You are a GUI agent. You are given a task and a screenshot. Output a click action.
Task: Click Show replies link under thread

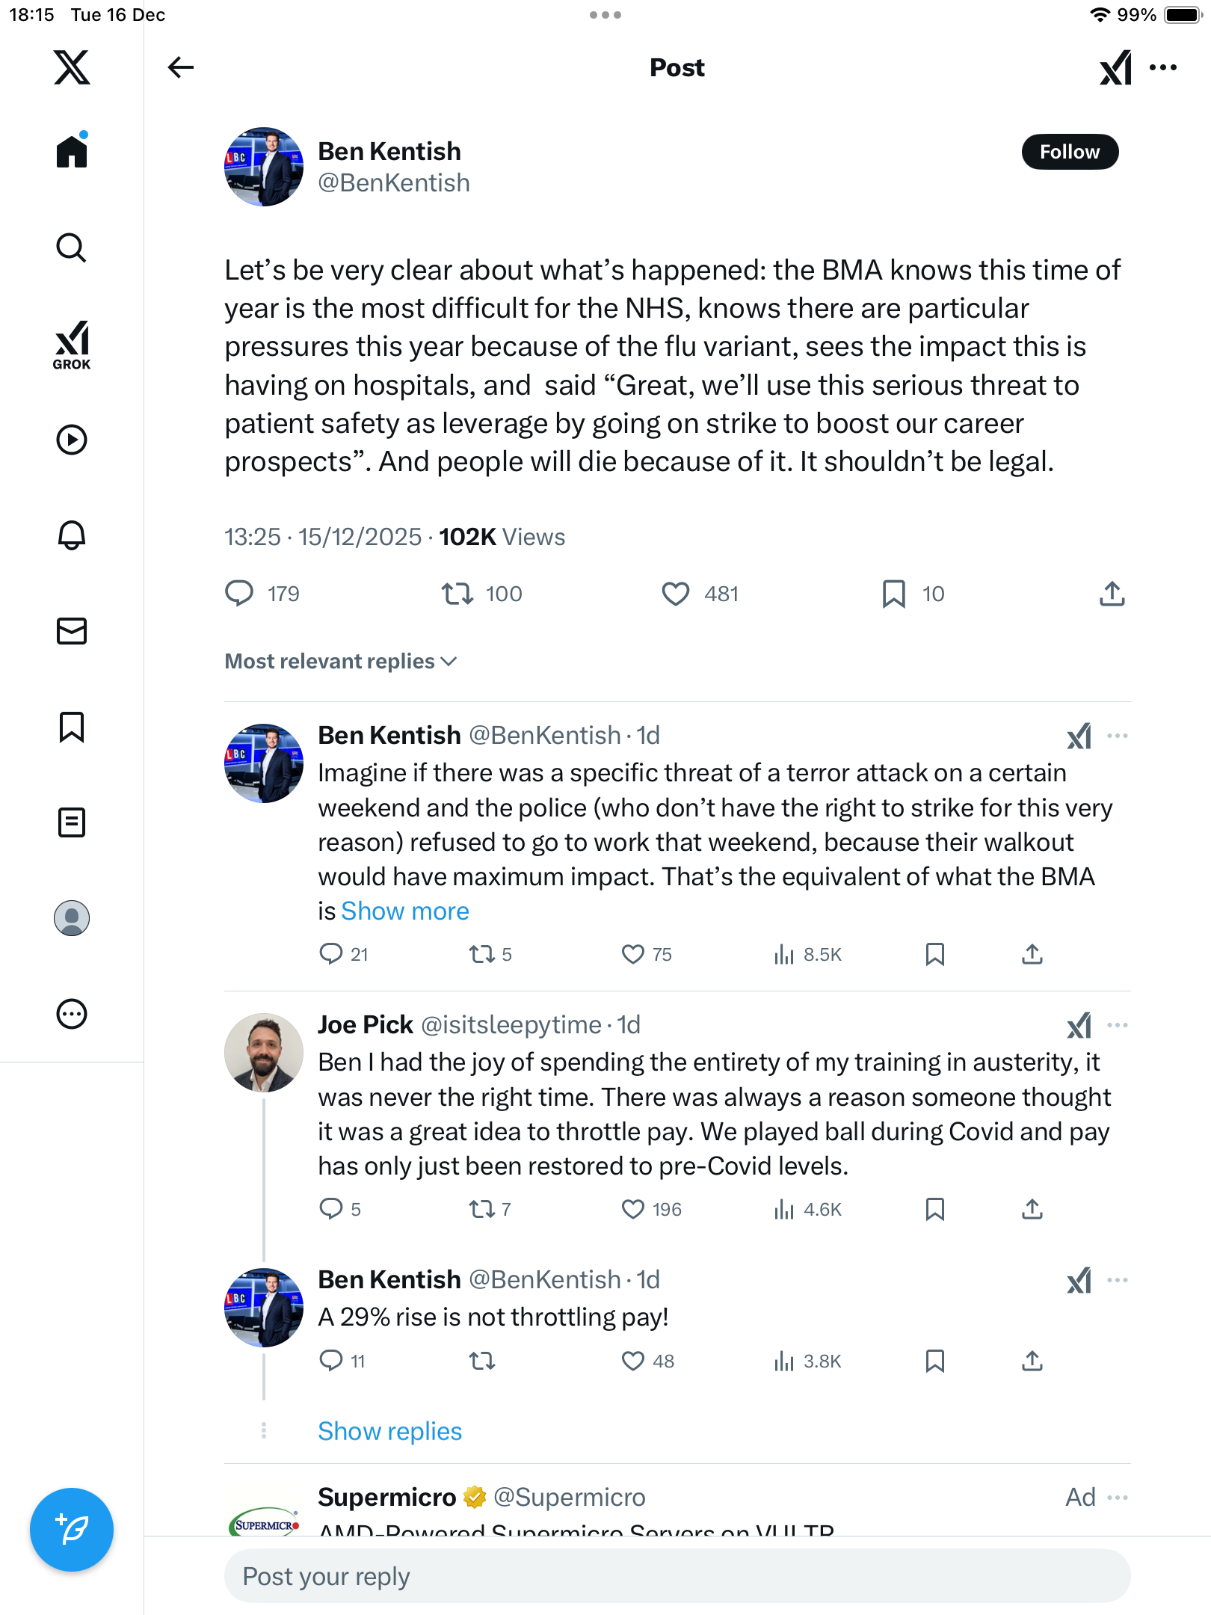pos(389,1431)
